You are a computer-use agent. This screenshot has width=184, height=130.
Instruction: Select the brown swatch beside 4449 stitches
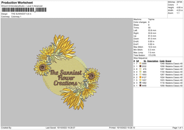140,86
